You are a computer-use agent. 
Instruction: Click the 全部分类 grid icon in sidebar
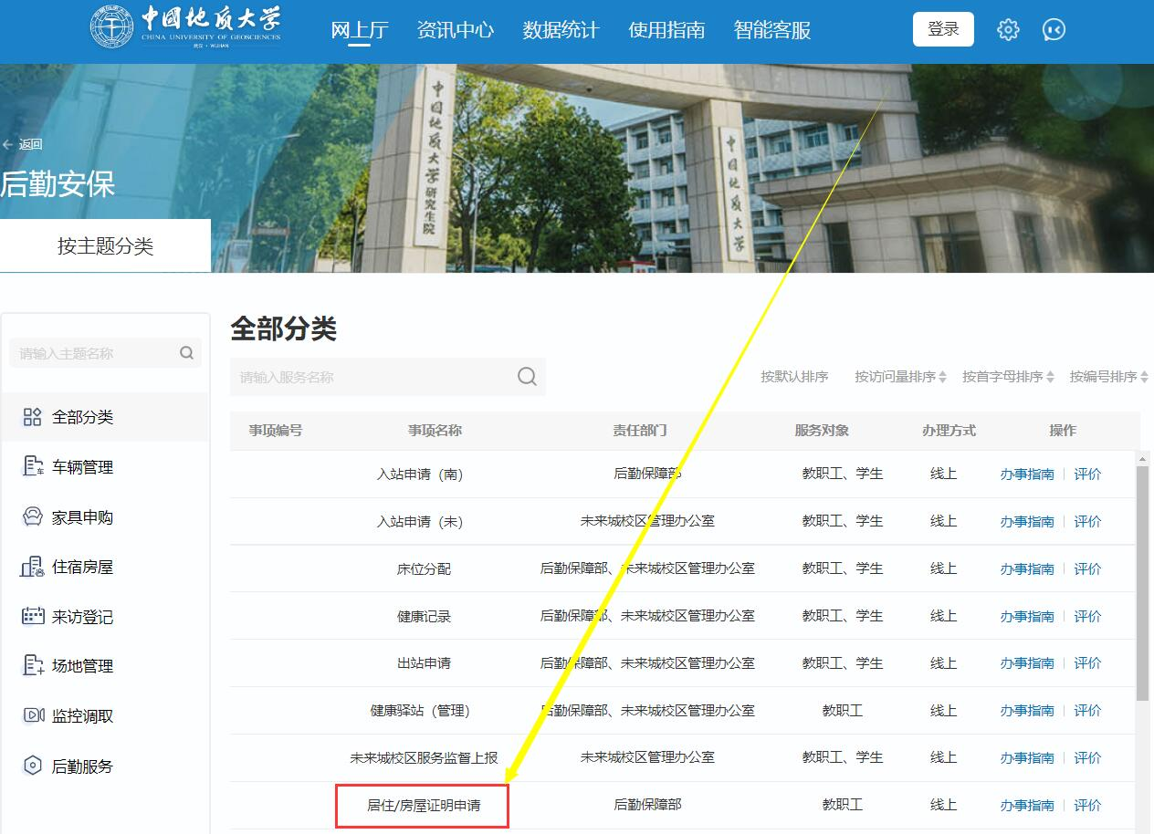(32, 417)
